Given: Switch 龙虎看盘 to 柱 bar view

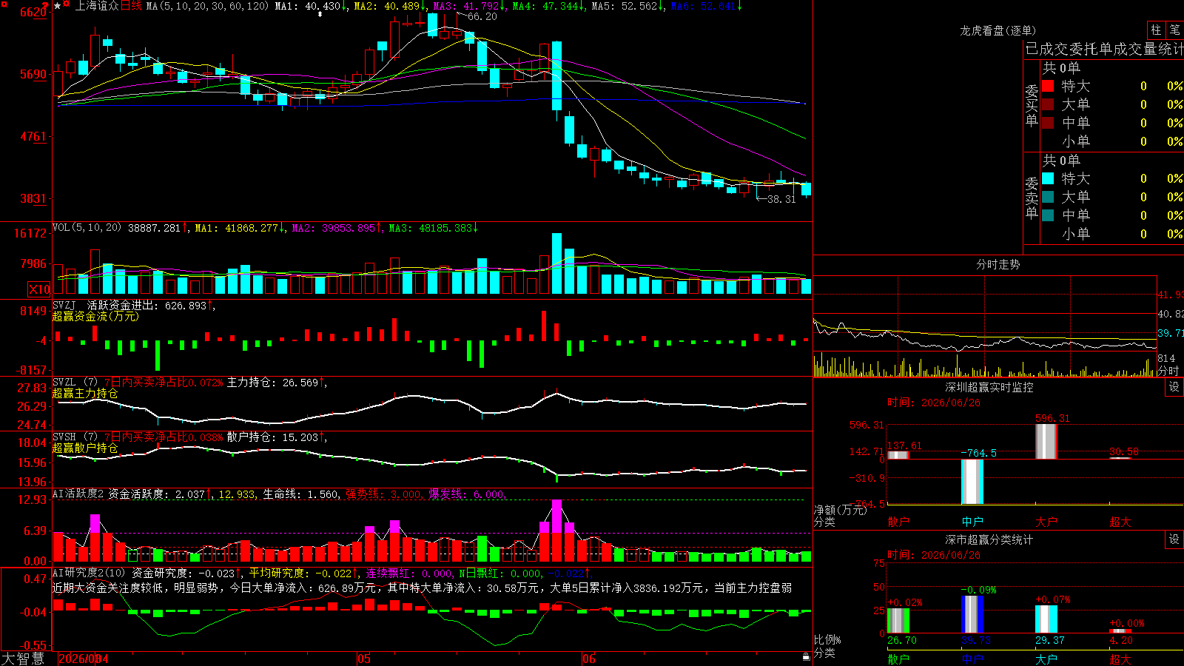Looking at the screenshot, I should click(x=1156, y=30).
